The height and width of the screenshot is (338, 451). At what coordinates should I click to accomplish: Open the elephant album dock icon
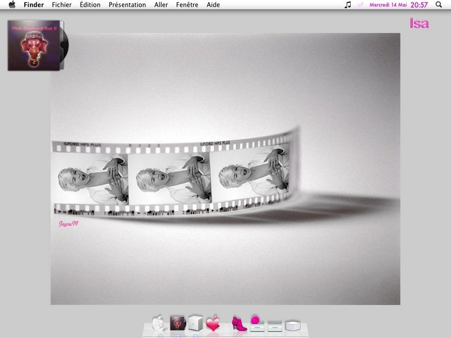click(x=178, y=323)
